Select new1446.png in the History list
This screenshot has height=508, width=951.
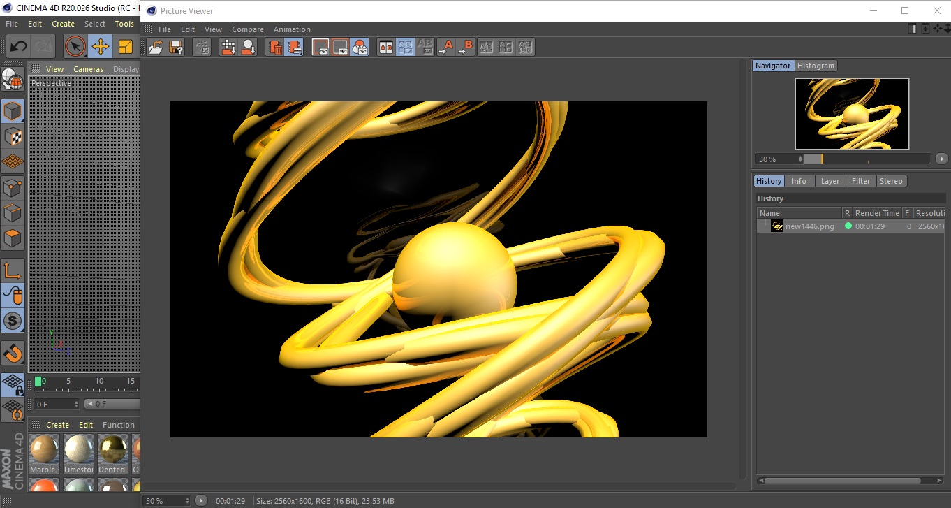(x=809, y=226)
